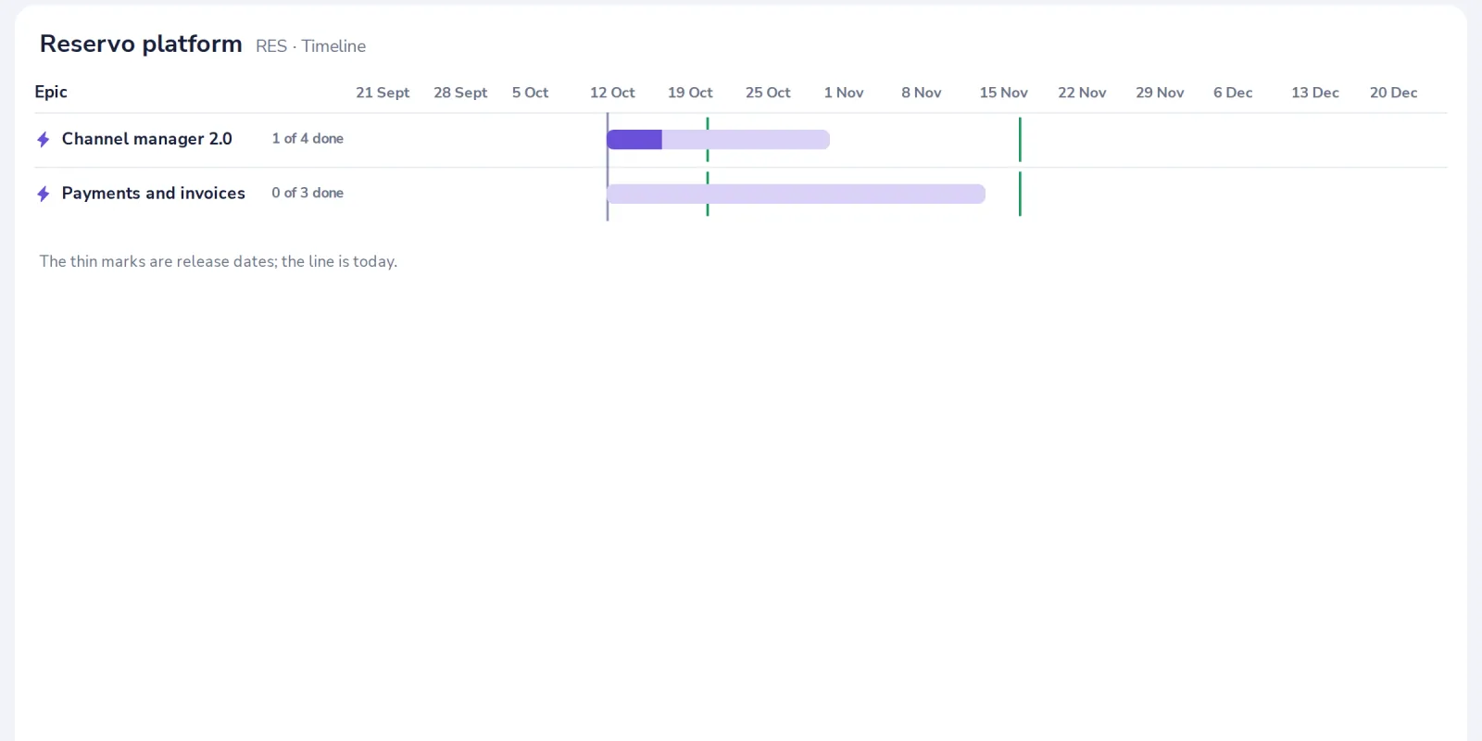Click the solid green release marker in Payments row
The image size is (1482, 741).
(x=1020, y=194)
